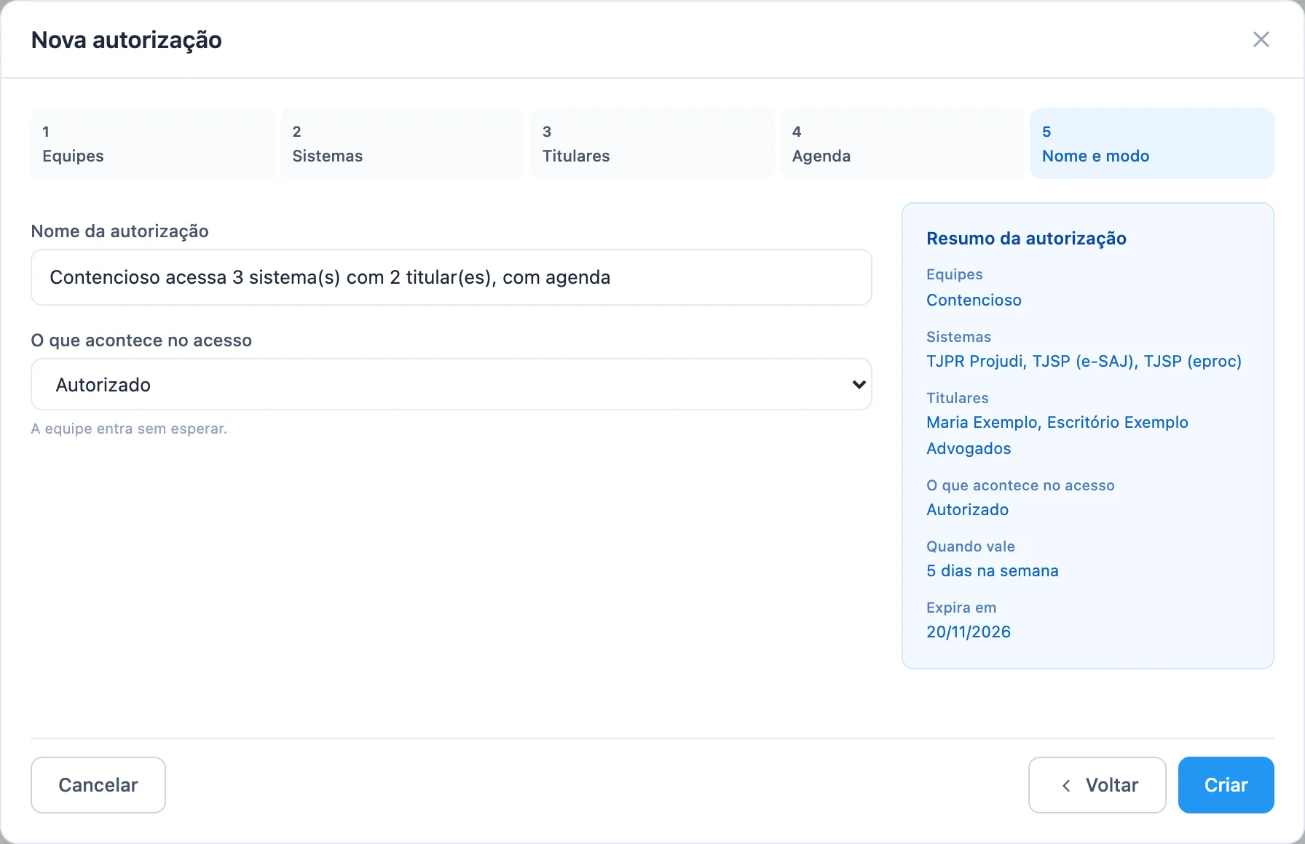Open the O que acontece no acesso dropdown
This screenshot has height=844, width=1305.
click(x=452, y=384)
